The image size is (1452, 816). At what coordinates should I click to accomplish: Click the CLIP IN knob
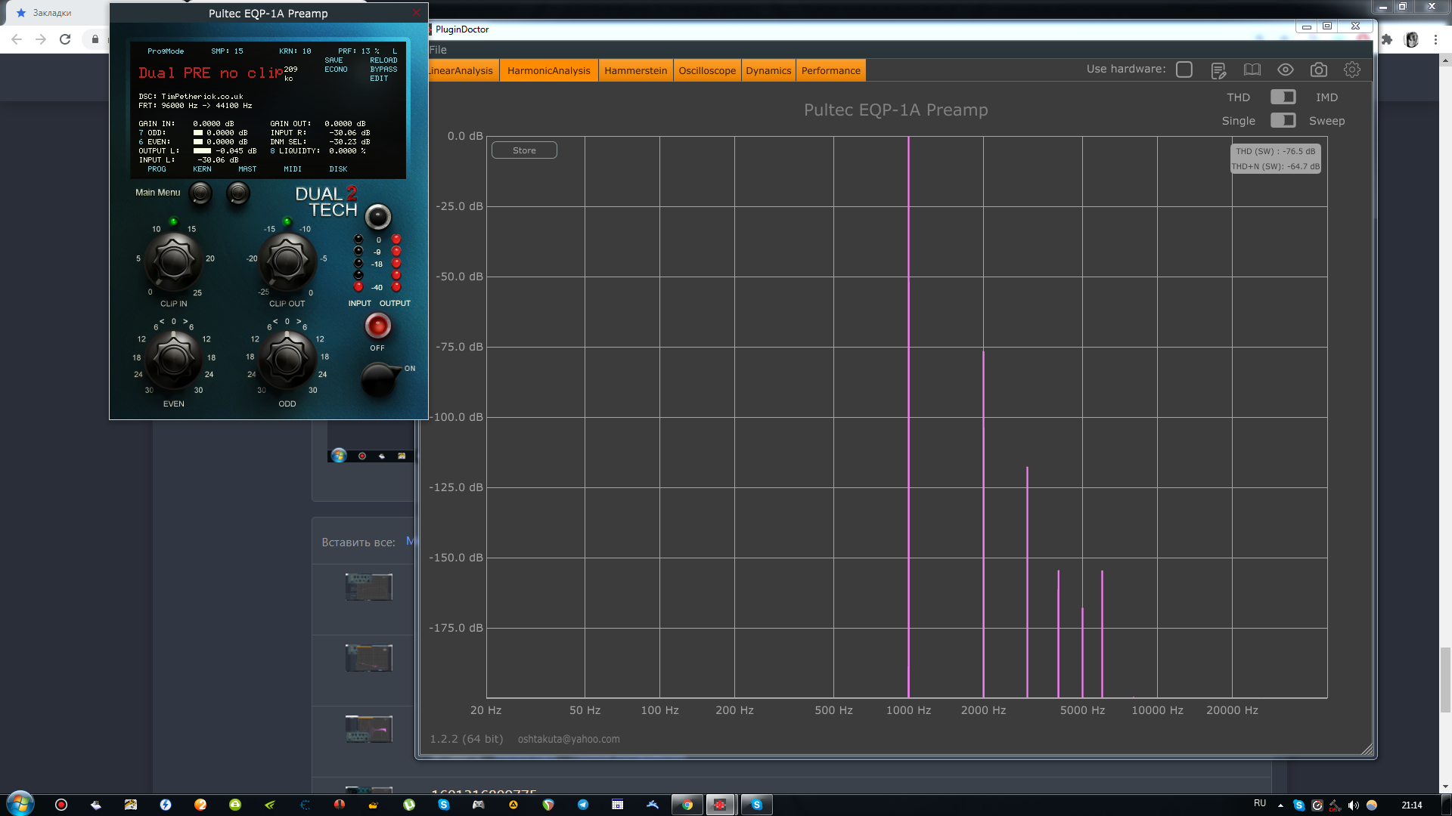173,261
